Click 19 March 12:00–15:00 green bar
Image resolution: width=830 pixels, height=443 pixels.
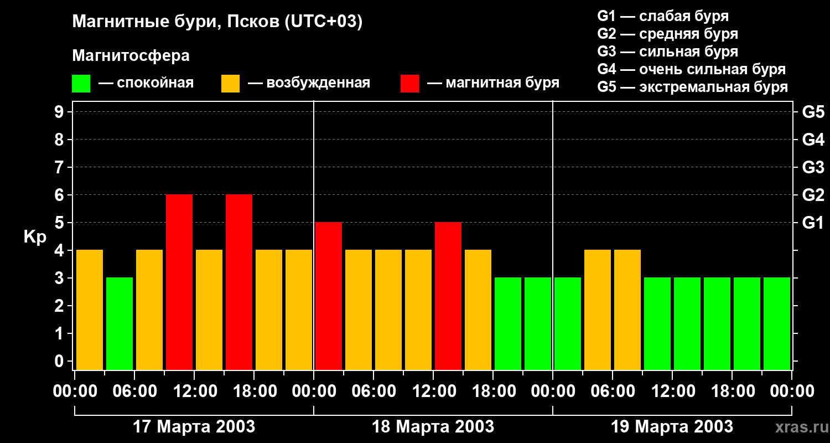pos(687,324)
